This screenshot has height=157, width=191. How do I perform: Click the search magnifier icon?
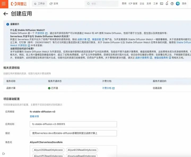[88, 4]
